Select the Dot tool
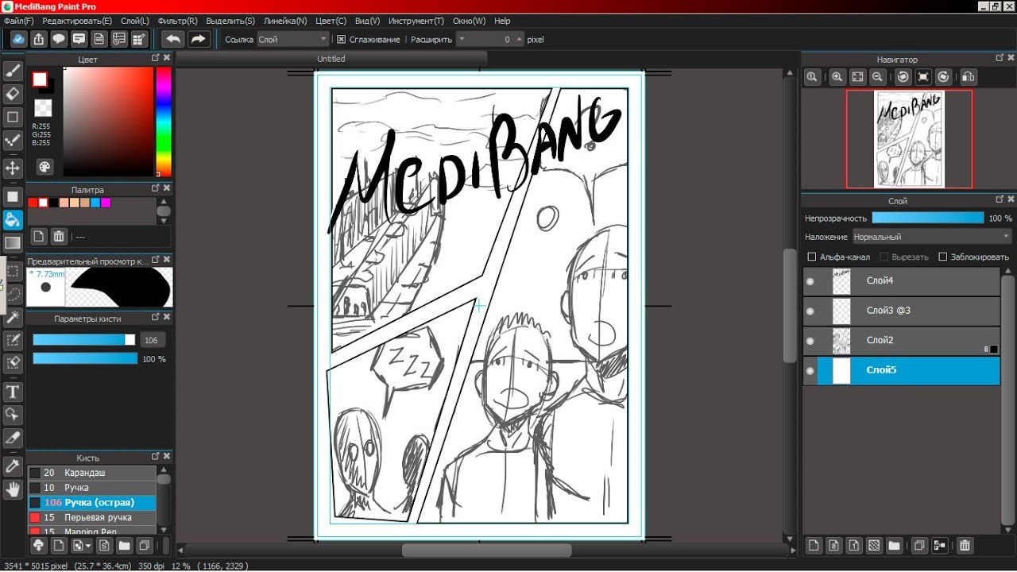The width and height of the screenshot is (1017, 572). pos(13,141)
